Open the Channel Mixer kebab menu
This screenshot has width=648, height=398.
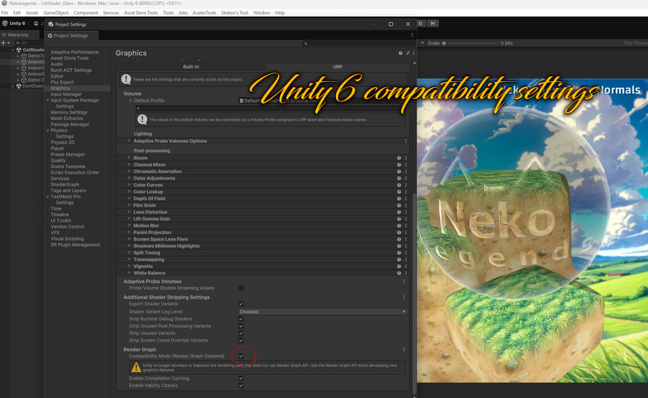click(x=406, y=164)
